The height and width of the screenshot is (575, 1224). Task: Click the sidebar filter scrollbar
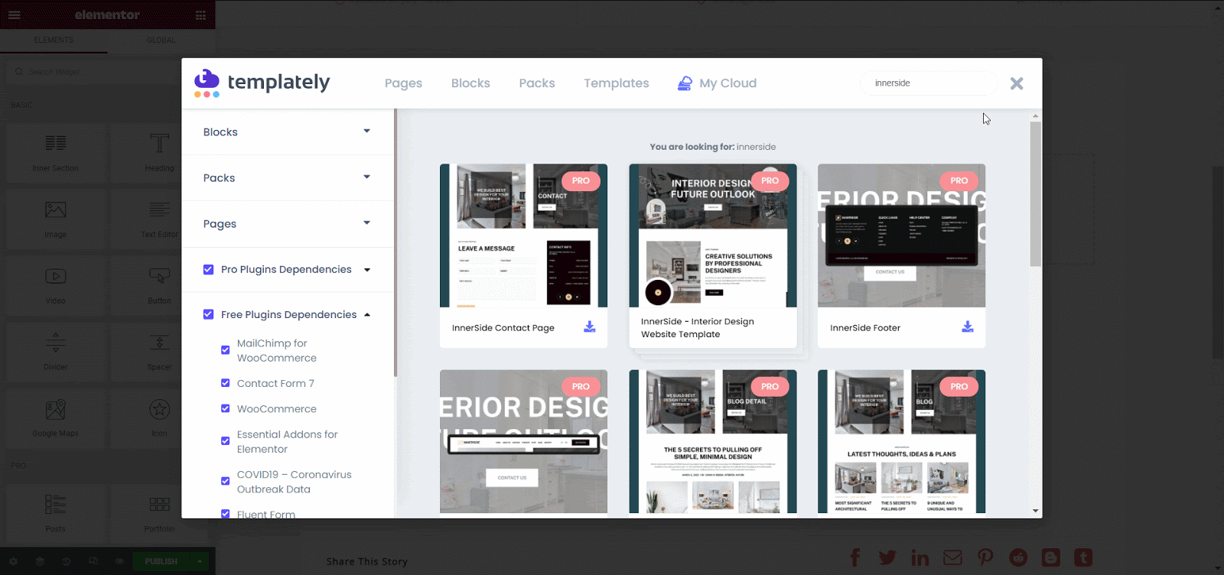tap(395, 242)
